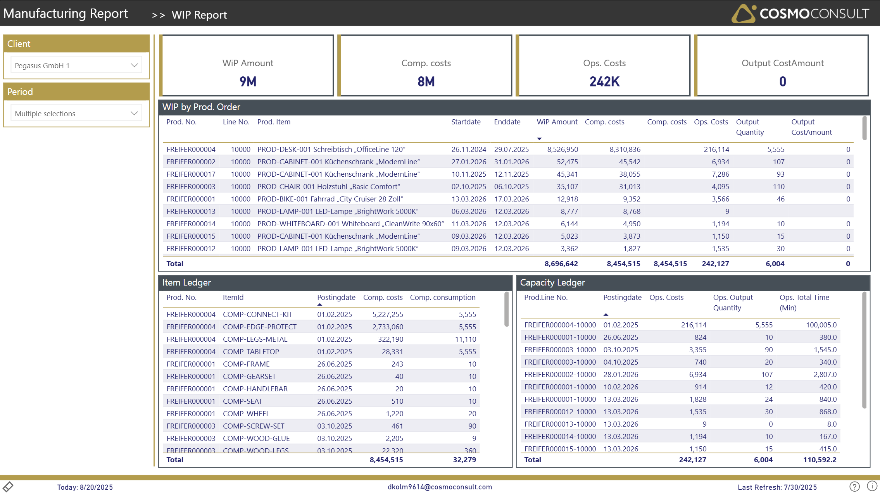Click the Postingdate sort arrow in Capacity Ledger
Screen dimensions: 880x494
[x=606, y=315]
